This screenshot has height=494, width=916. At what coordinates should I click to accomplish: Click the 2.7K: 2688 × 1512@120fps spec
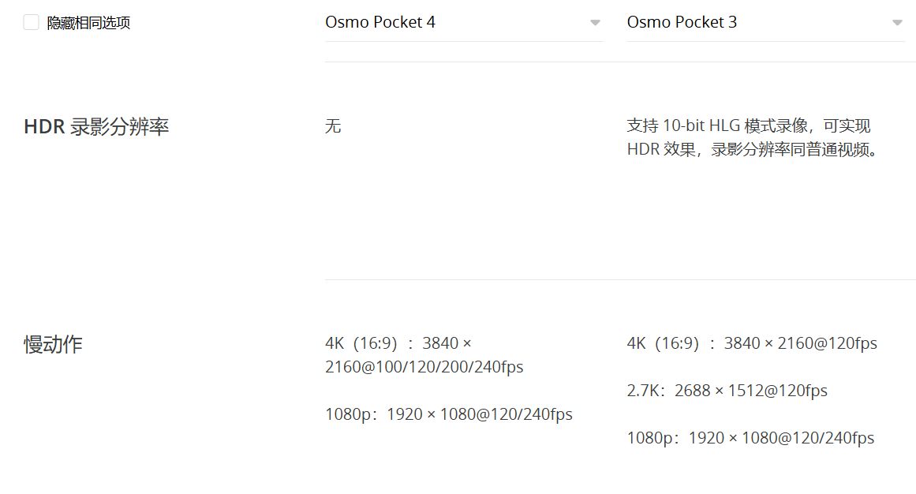(727, 391)
